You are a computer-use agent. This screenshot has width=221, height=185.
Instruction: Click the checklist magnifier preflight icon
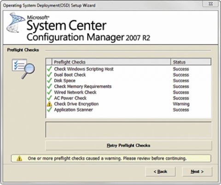(23, 69)
